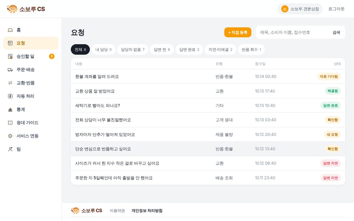This screenshot has height=221, width=354.
Task: Open request '단순 변심으로 반품하고 싶어요'
Action: click(x=208, y=149)
